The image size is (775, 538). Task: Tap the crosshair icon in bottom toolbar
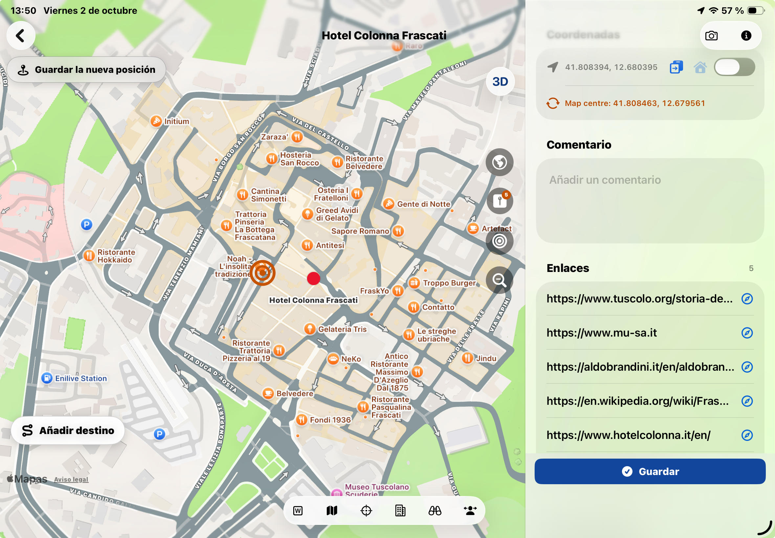tap(366, 511)
